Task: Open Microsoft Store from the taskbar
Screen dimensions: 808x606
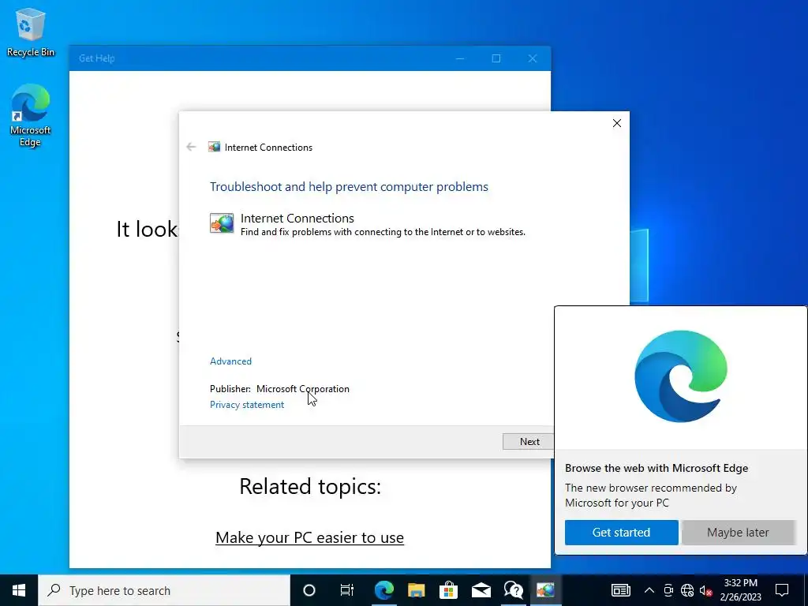Action: coord(449,590)
